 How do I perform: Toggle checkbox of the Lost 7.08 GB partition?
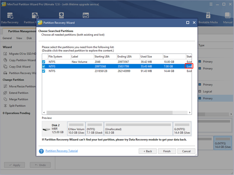click(44, 66)
